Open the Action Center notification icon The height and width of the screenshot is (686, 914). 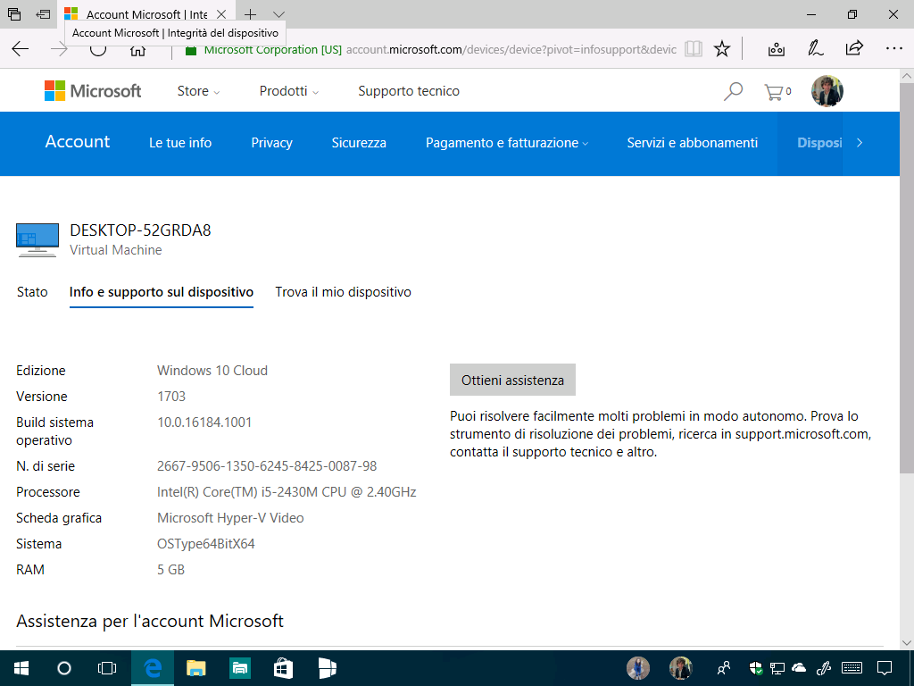885,668
